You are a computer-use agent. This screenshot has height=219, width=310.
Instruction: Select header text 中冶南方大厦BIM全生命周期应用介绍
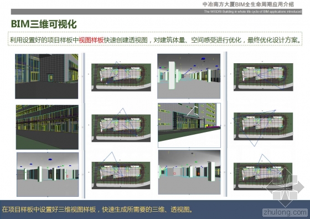pyautogui.click(x=248, y=4)
